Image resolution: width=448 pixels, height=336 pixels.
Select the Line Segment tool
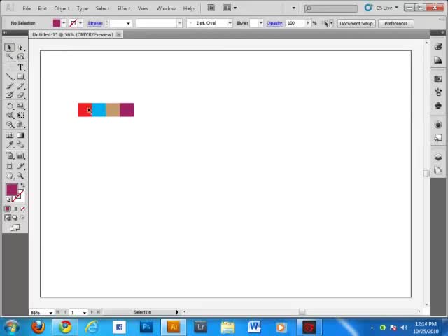pos(9,77)
